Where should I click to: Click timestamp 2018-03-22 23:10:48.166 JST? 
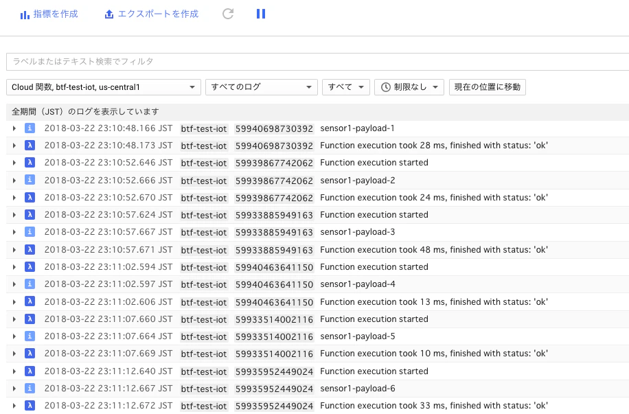coord(108,128)
